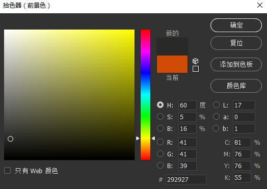Click the R value field showing 41

[x=188, y=142]
